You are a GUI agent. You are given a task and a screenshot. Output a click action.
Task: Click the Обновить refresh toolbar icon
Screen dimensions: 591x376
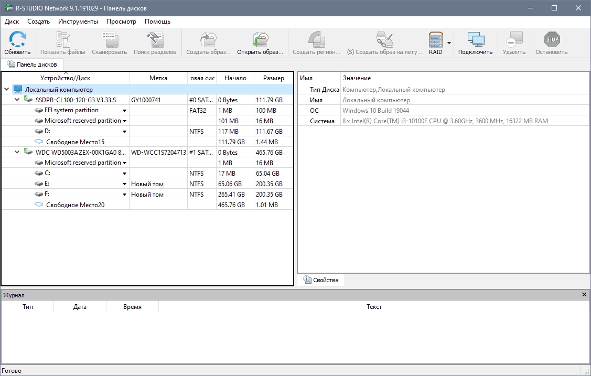17,39
